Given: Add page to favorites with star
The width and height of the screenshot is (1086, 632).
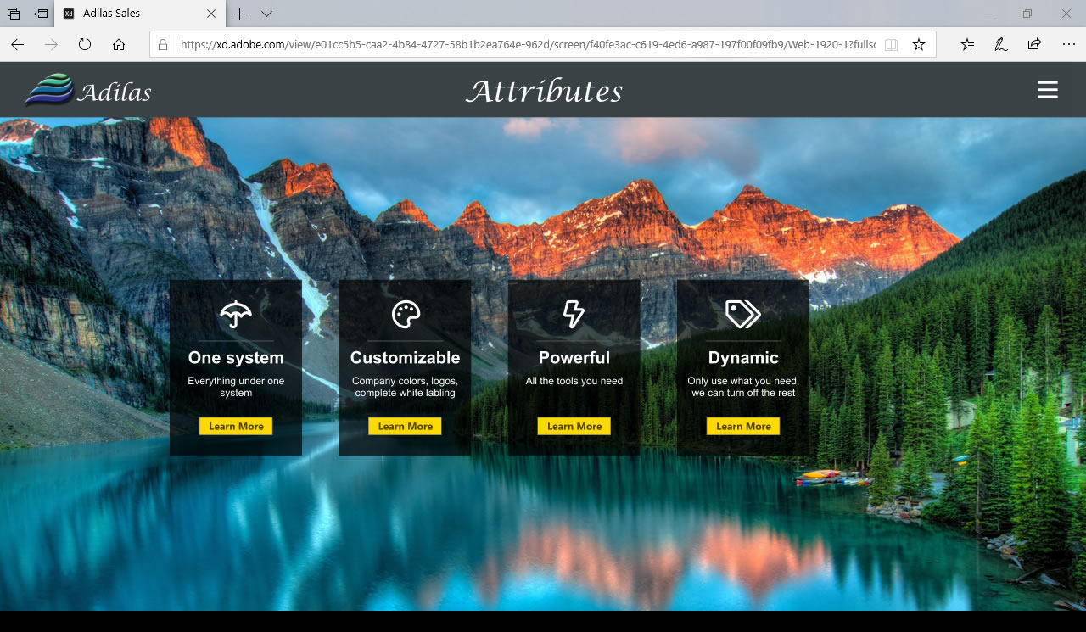Looking at the screenshot, I should pos(918,44).
